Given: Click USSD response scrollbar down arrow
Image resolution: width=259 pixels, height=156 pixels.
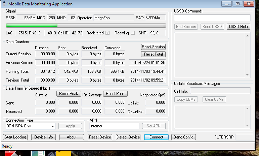Looking at the screenshot, I should (x=247, y=75).
